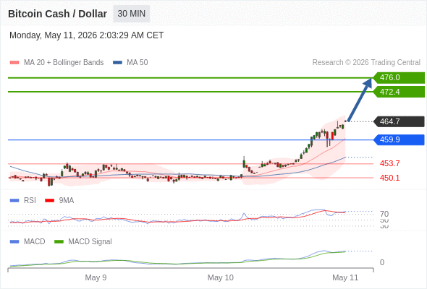427x289 pixels.
Task: Click the MACD Signal green legend entry
Action: coord(83,241)
